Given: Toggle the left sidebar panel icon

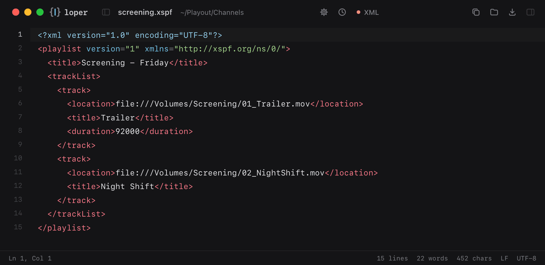Looking at the screenshot, I should pos(106,12).
